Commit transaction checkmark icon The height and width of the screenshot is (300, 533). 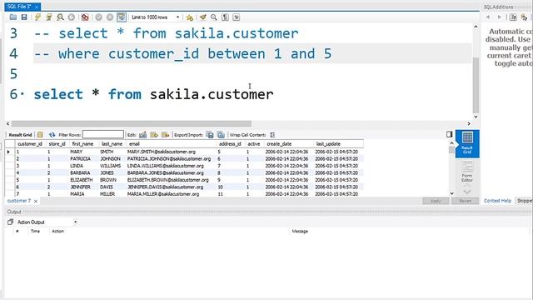pos(98,17)
